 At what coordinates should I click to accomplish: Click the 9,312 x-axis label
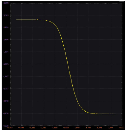coord(122,128)
